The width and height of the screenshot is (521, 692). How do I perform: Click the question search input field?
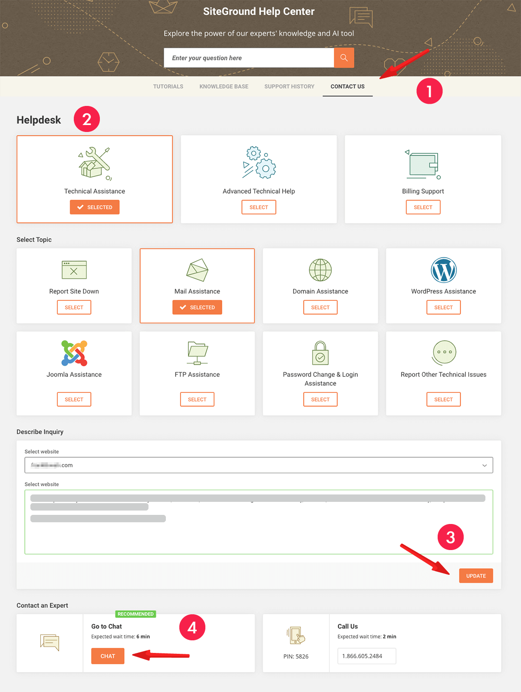(249, 58)
